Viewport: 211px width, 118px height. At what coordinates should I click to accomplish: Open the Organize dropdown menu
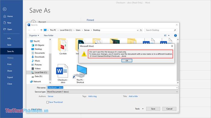pyautogui.click(x=34, y=35)
